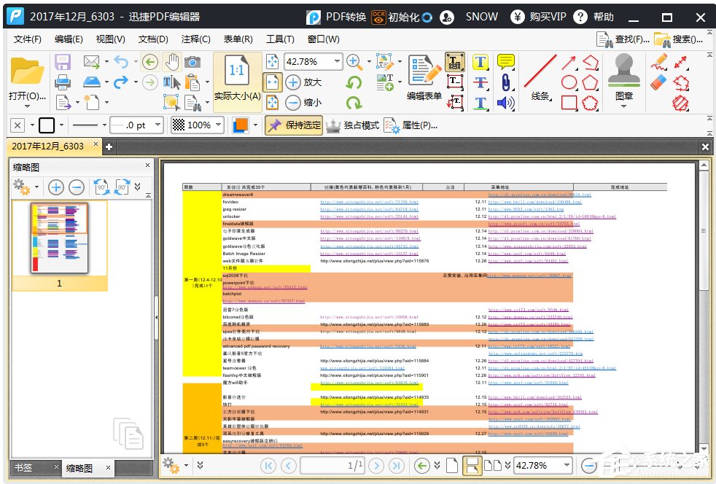Select the Hand pan tool

pyautogui.click(x=172, y=62)
